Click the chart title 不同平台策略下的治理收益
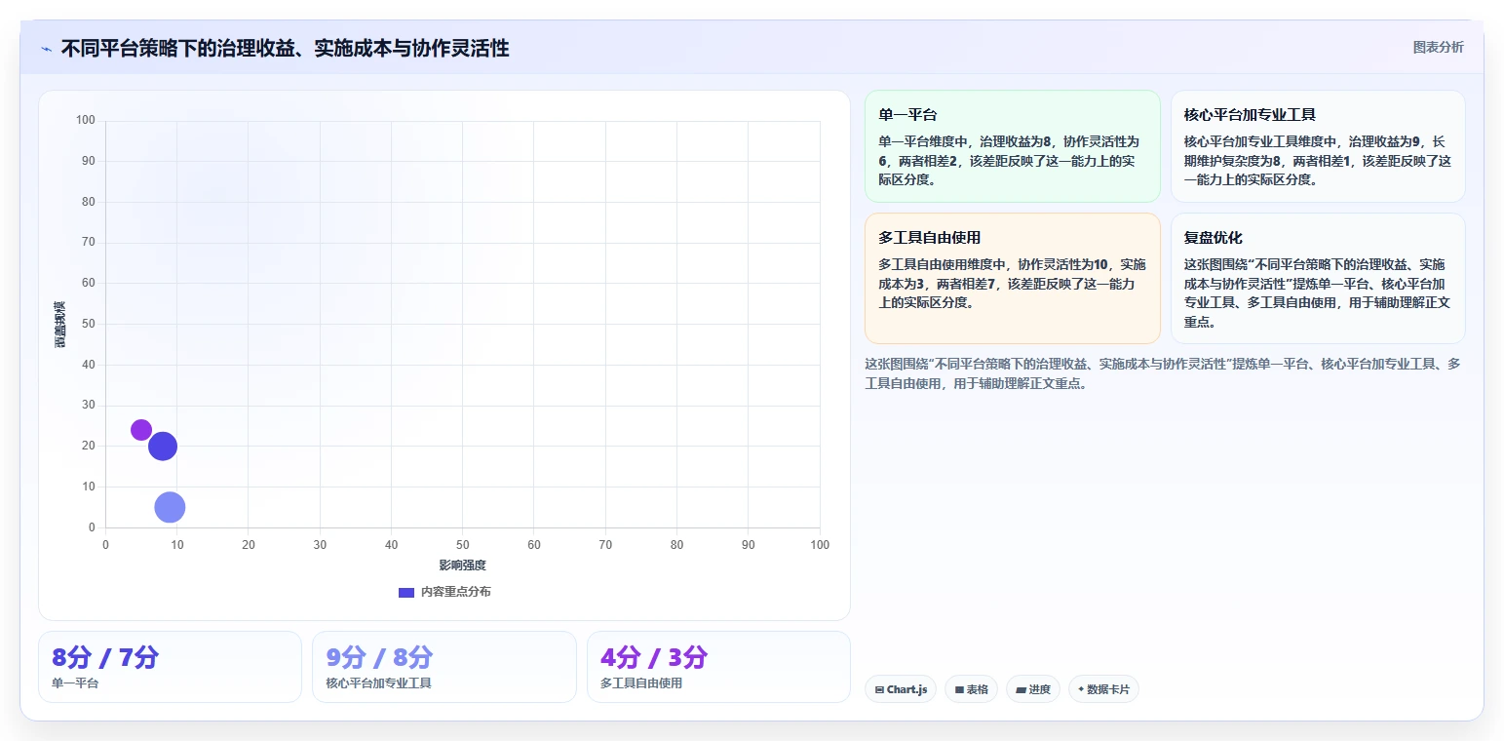This screenshot has width=1504, height=741. coord(285,48)
